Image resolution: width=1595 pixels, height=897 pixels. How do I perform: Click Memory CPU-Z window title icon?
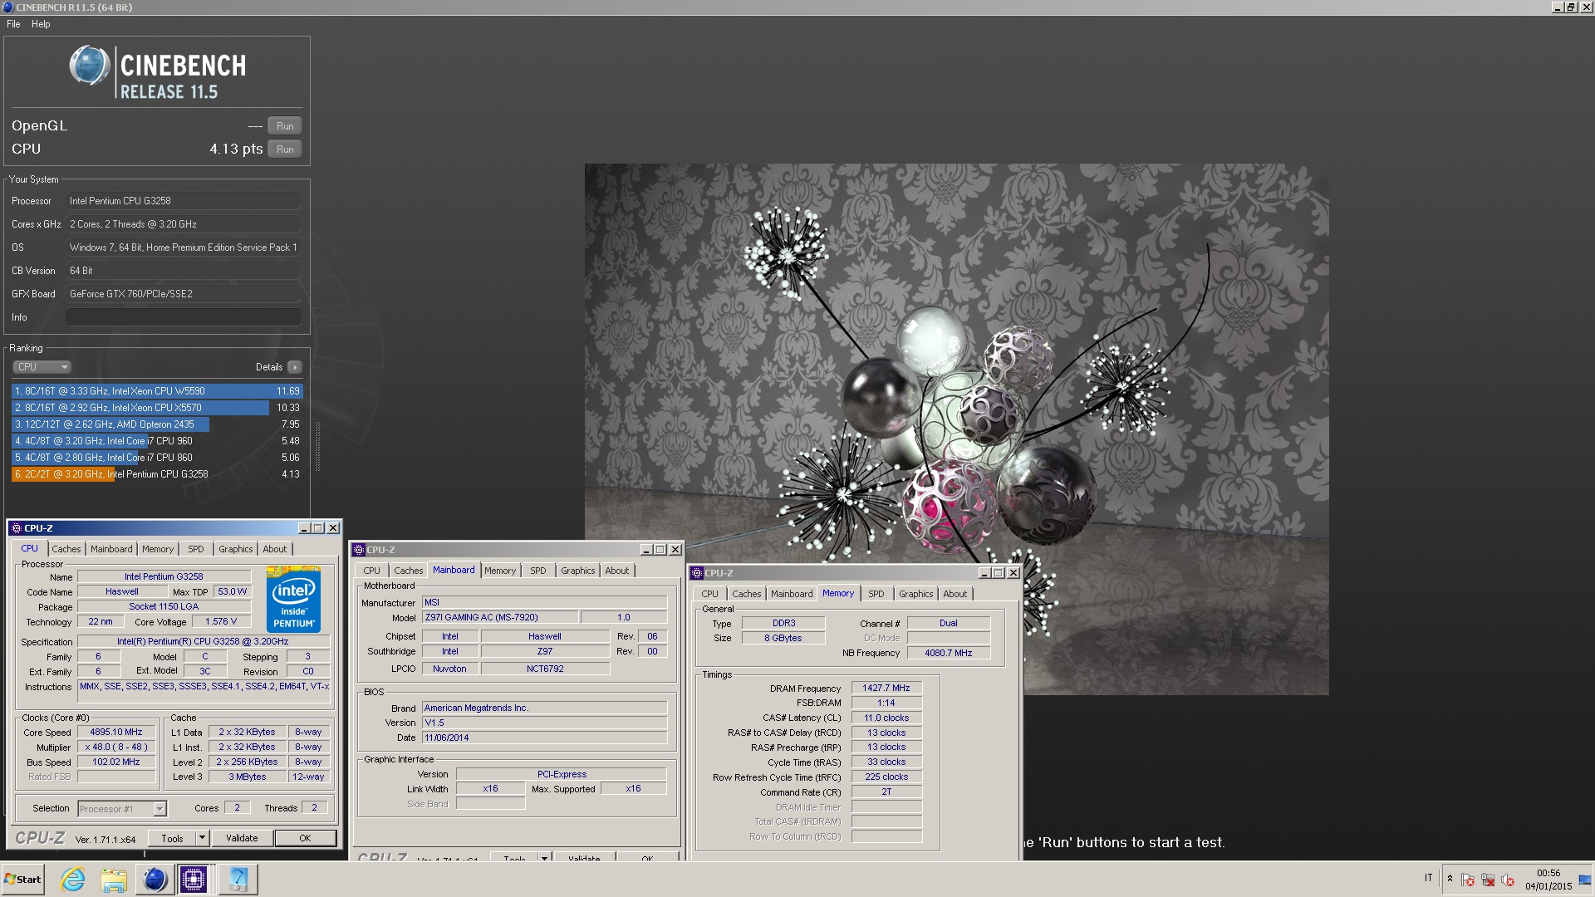(698, 573)
